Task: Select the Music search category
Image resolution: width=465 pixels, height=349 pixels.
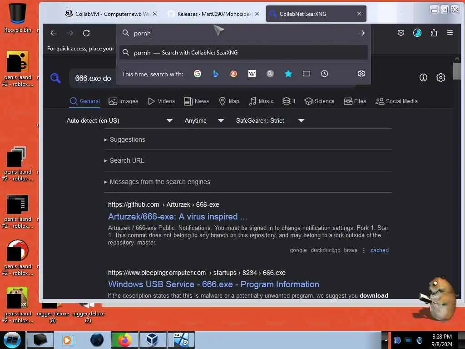Action: (261, 101)
